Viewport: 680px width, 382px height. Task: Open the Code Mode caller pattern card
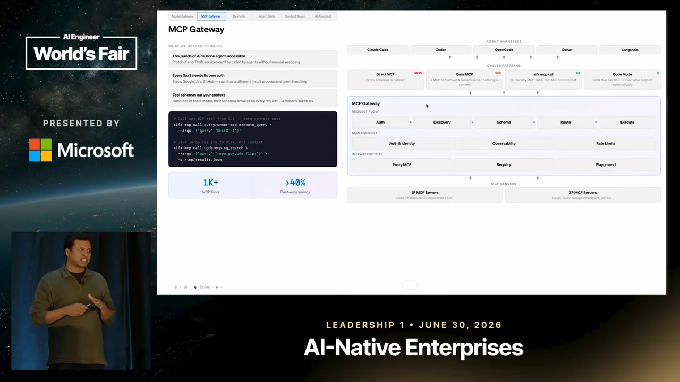622,79
